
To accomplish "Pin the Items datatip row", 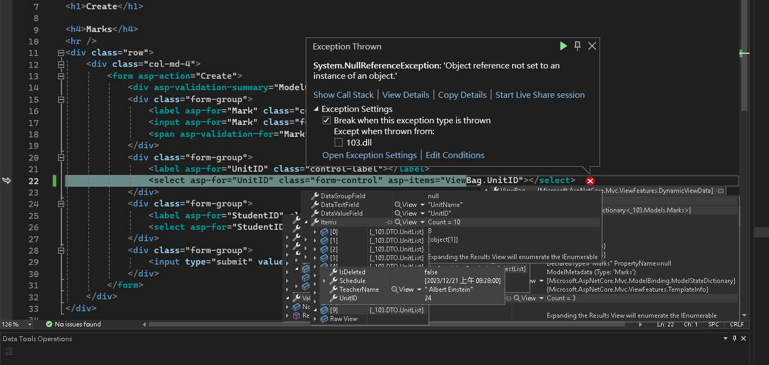I will click(x=389, y=223).
